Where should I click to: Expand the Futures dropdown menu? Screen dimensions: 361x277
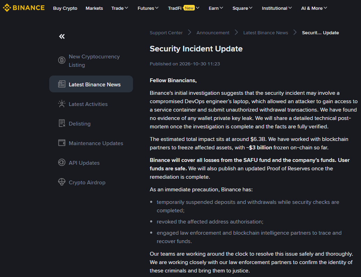click(x=148, y=8)
